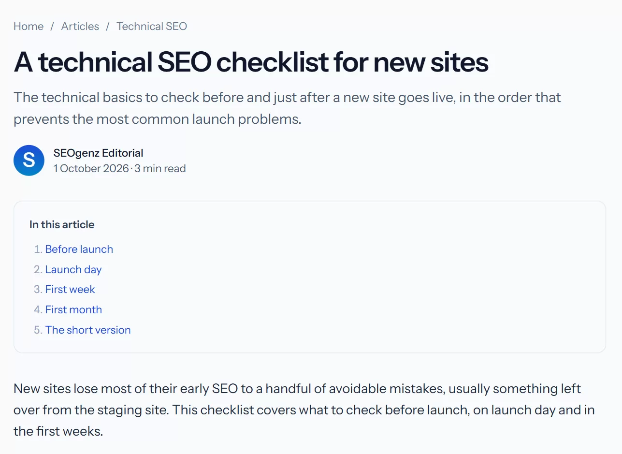Click the intro paragraph starting New sites lose
622x454 pixels.
(304, 410)
